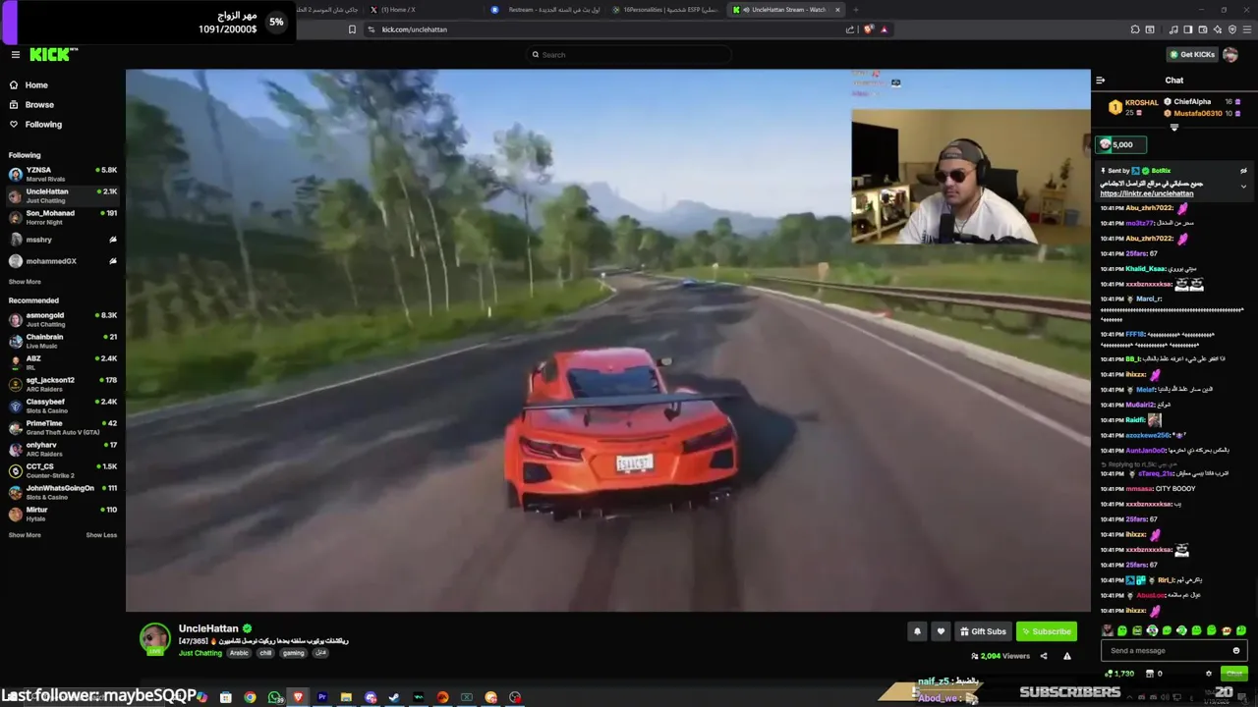1258x707 pixels.
Task: Click the KICK logo
Action: (53, 55)
